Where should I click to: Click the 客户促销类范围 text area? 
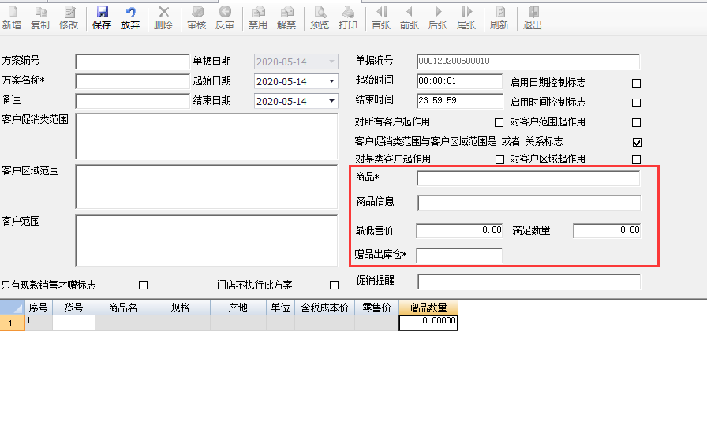point(207,136)
